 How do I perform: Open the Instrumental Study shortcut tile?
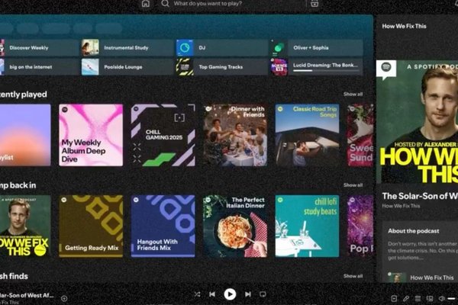[127, 48]
